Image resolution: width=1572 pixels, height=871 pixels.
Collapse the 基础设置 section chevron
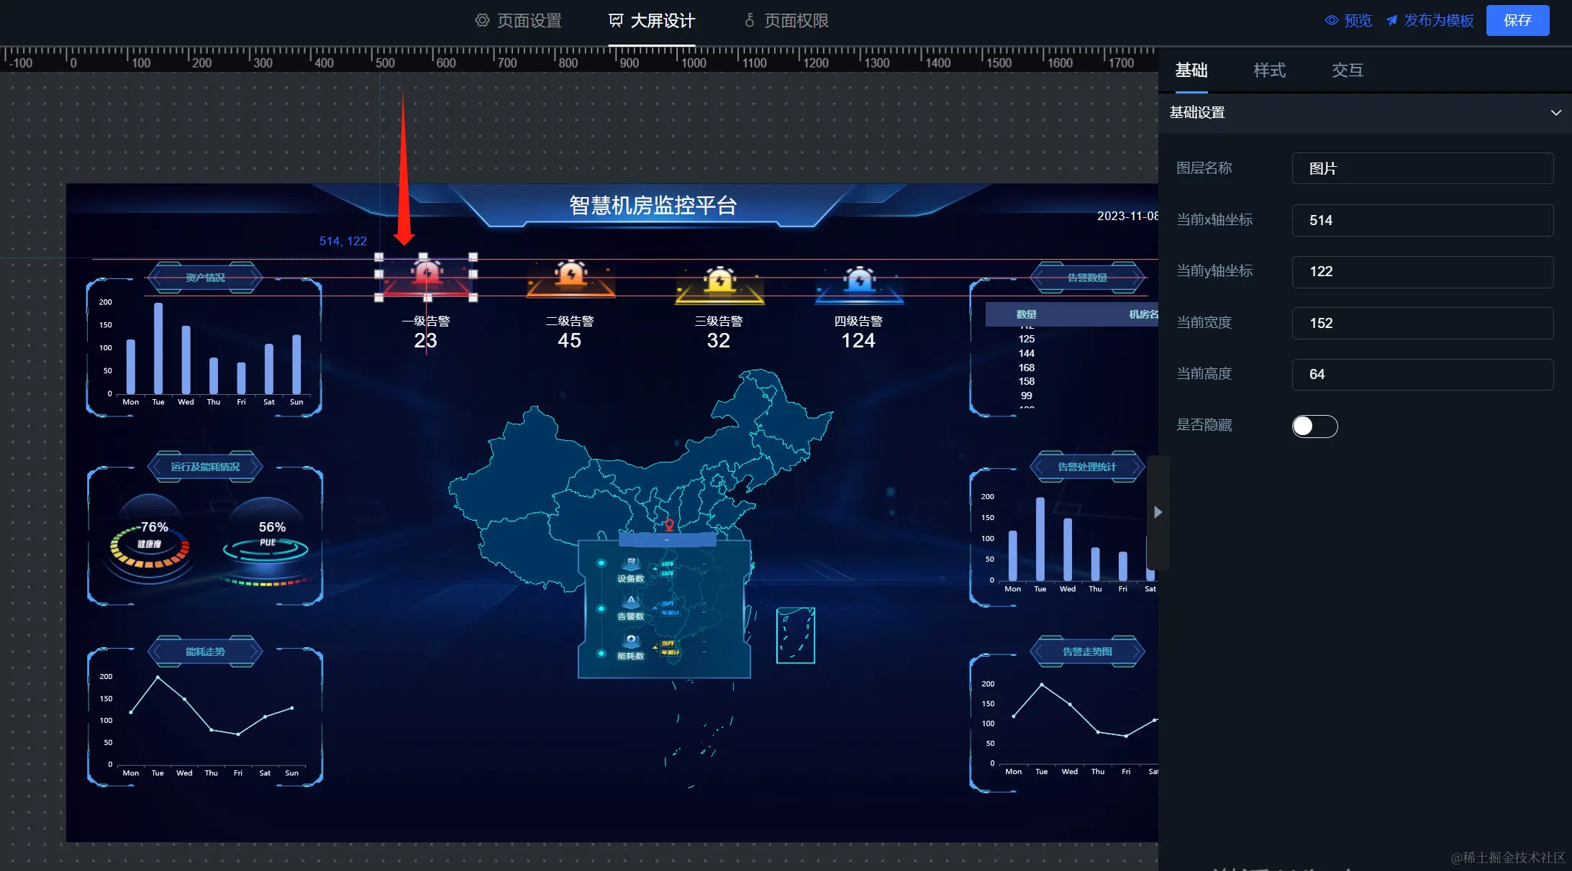(1555, 113)
